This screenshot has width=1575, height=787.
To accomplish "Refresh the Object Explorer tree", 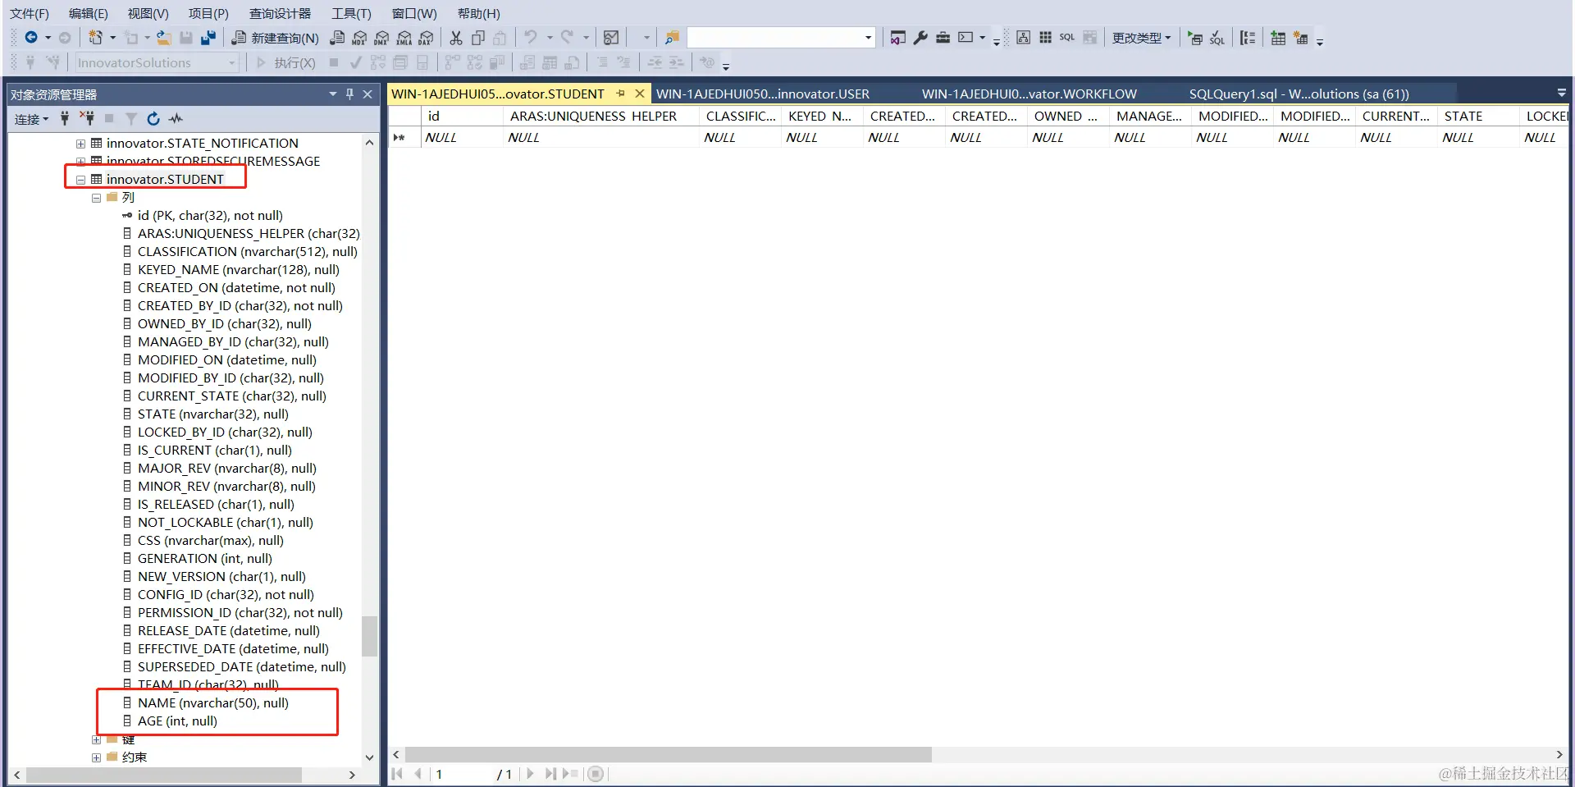I will pos(153,119).
